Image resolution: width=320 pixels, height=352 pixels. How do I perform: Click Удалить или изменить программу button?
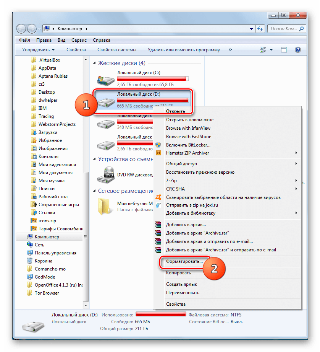pos(184,50)
